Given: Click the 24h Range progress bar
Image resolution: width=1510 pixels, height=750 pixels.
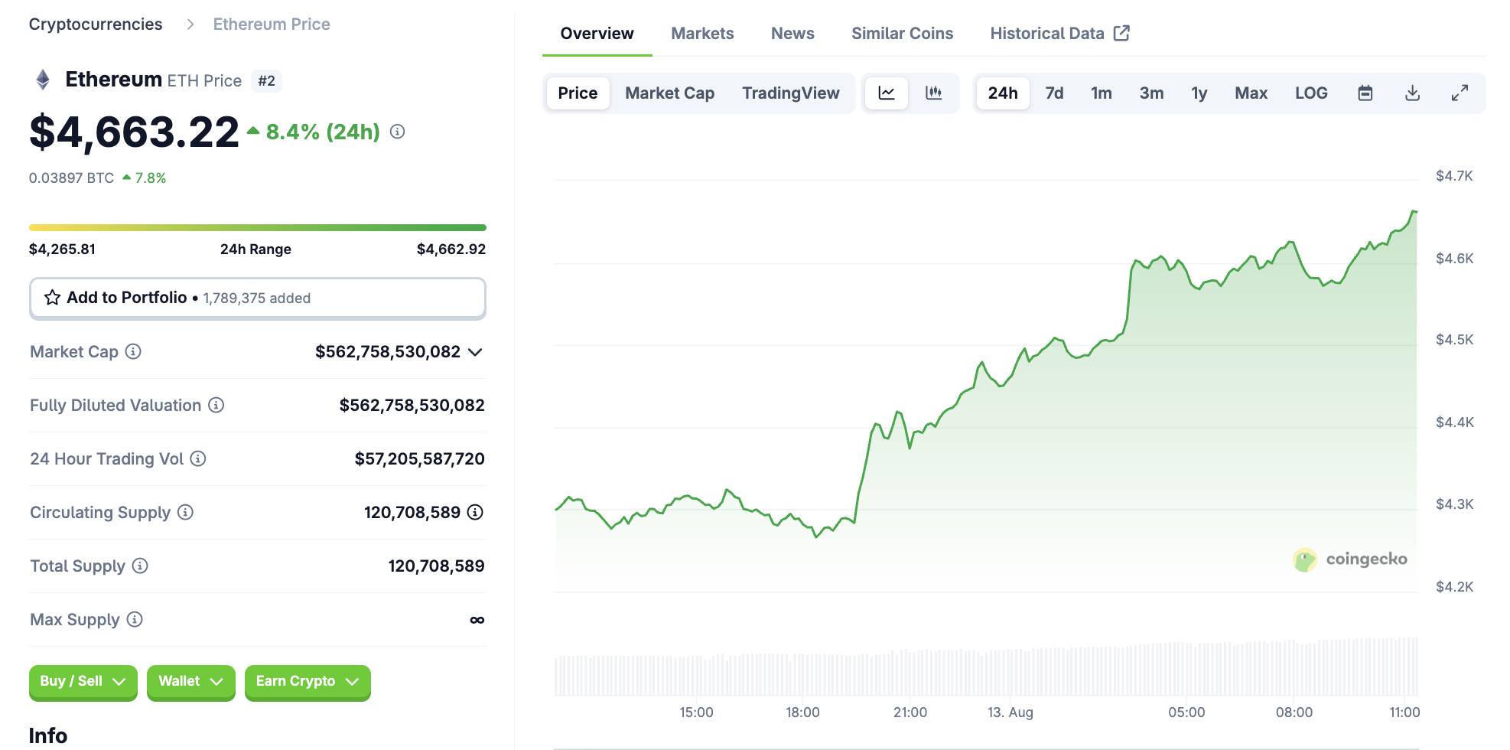Looking at the screenshot, I should (x=258, y=227).
